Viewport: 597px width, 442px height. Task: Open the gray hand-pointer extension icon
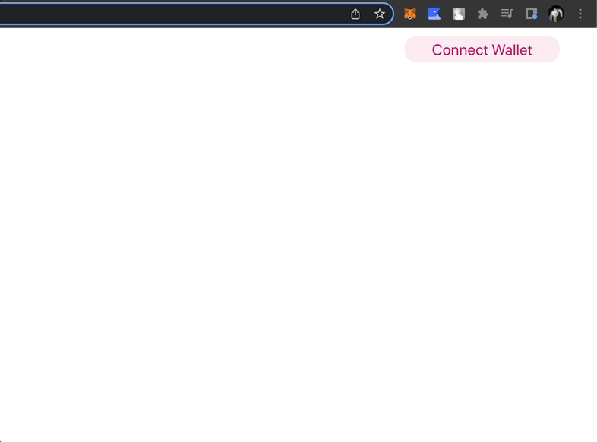pyautogui.click(x=459, y=14)
